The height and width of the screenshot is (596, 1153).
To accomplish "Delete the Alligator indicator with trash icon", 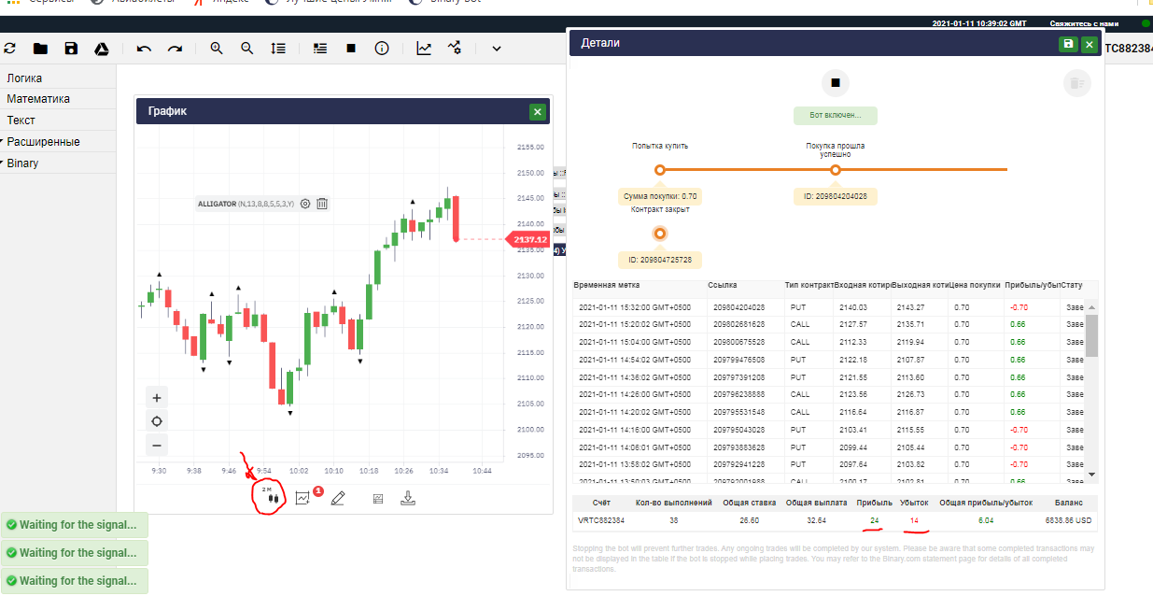I will tap(321, 203).
